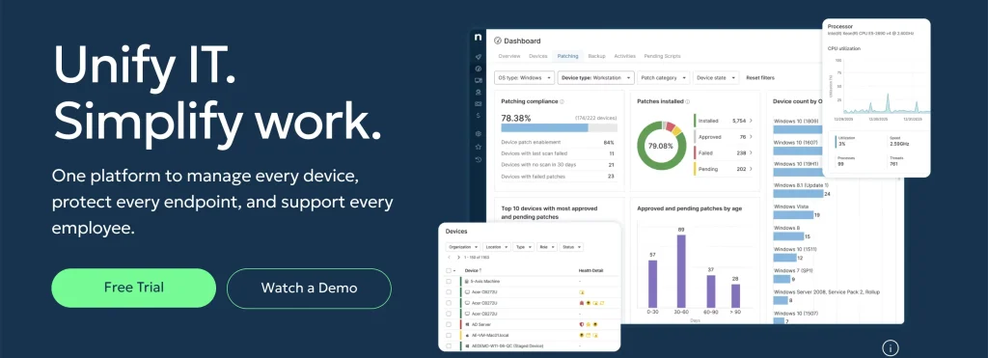Check the AEDEMO-WT1-06-QC staged device checkbox
Viewport: 988px width, 358px height.
(449, 346)
